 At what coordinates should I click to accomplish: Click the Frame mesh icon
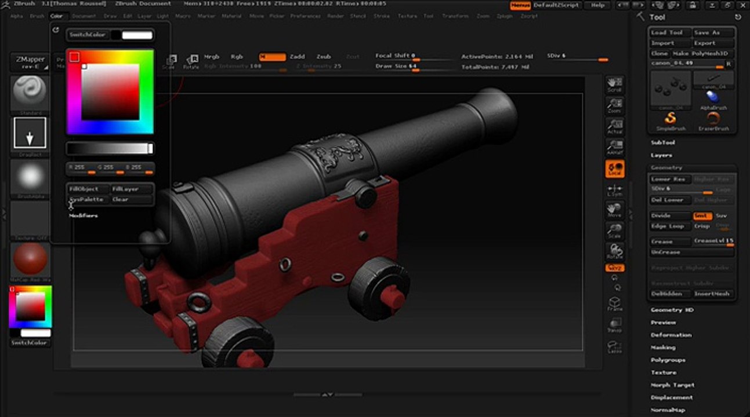[x=614, y=304]
